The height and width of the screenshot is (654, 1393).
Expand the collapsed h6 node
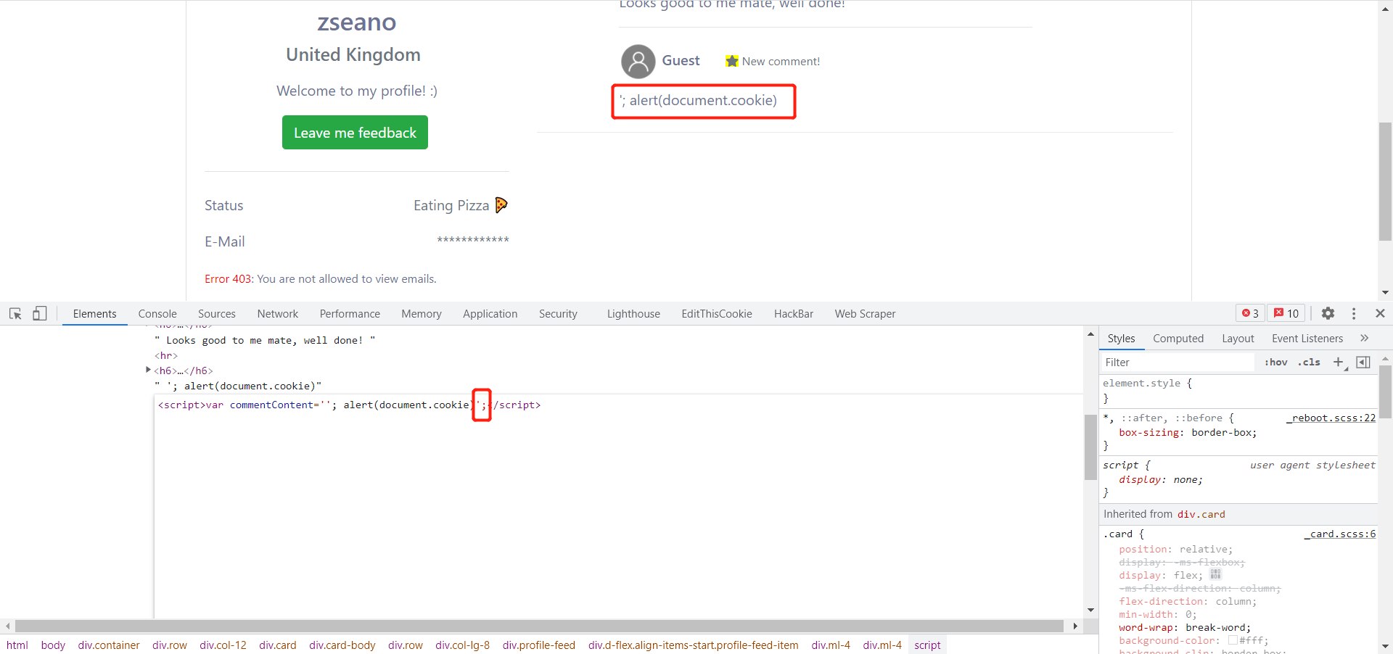coord(149,370)
